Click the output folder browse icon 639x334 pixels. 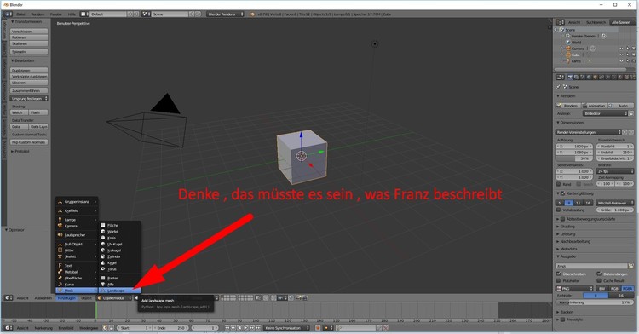[x=630, y=266]
